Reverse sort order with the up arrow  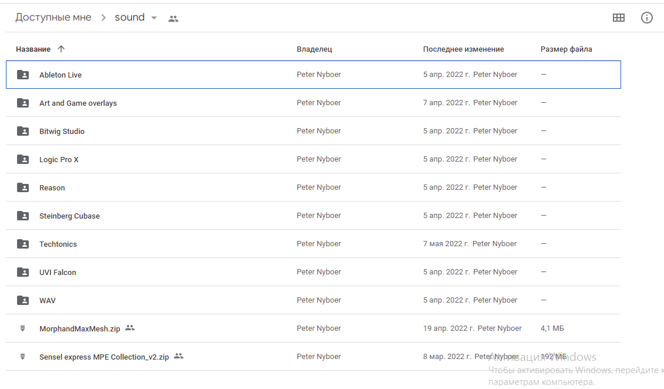61,49
